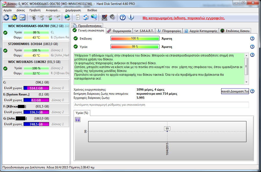Click the speaker sound toolbar icon
The height and width of the screenshot is (172, 261).
click(112, 17)
